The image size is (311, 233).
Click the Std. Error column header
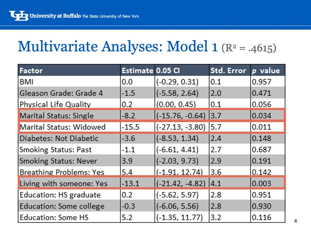tap(228, 70)
